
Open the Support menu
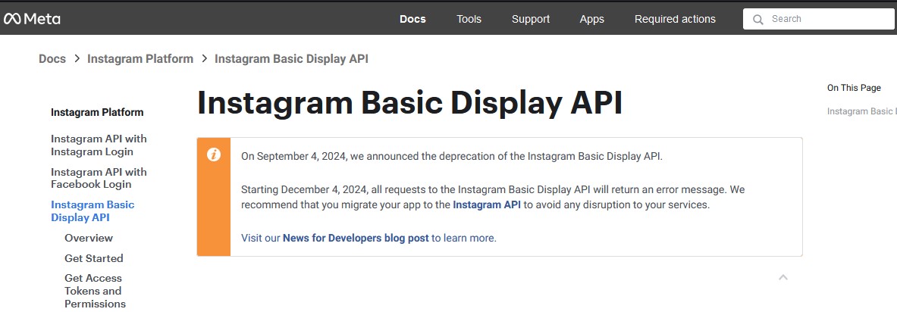[530, 19]
